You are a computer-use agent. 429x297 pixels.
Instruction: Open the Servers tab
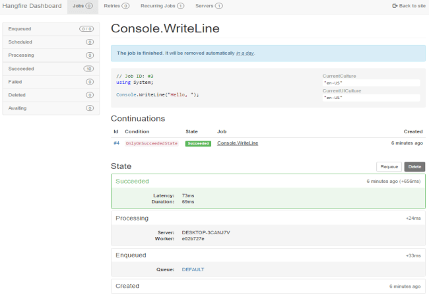pos(209,5)
